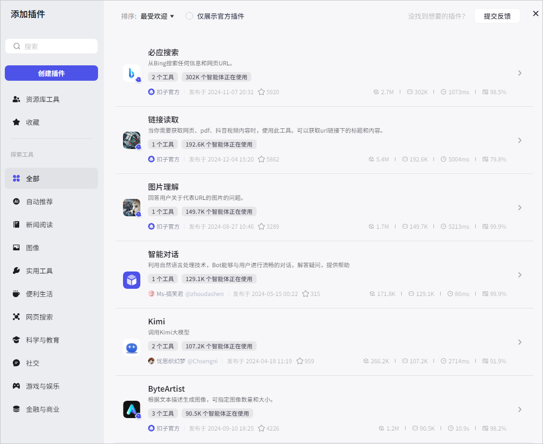Click the magnifier icon in search box

(17, 46)
